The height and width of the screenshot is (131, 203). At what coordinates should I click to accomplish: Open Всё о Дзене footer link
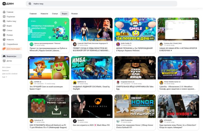[x=6, y=67]
